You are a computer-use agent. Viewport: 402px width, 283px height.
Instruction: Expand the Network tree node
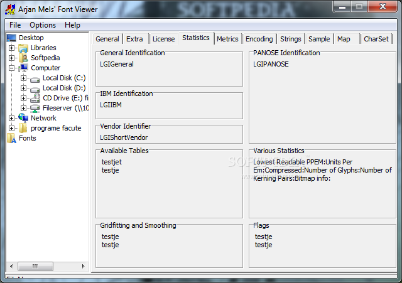(x=11, y=118)
